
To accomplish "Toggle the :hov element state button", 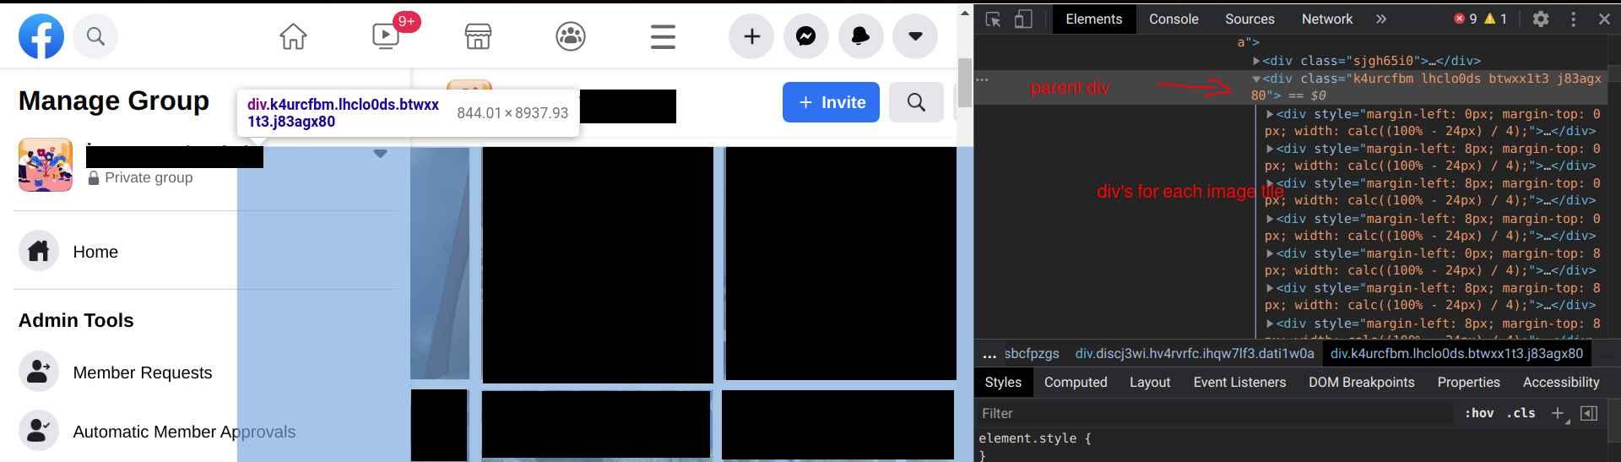I will (x=1478, y=413).
